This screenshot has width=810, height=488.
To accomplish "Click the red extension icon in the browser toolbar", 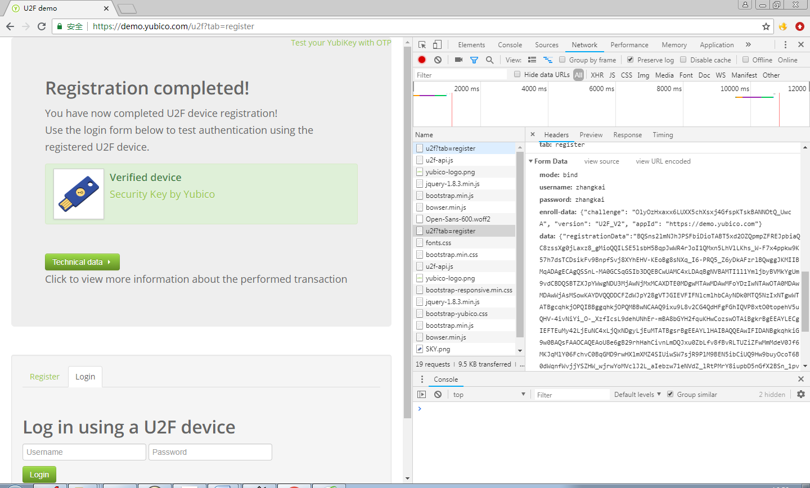I will (x=800, y=26).
